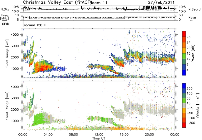This screenshot has height=140, width=202.
Task: Click the date "27/Feb/2011"
Action: [161, 3]
